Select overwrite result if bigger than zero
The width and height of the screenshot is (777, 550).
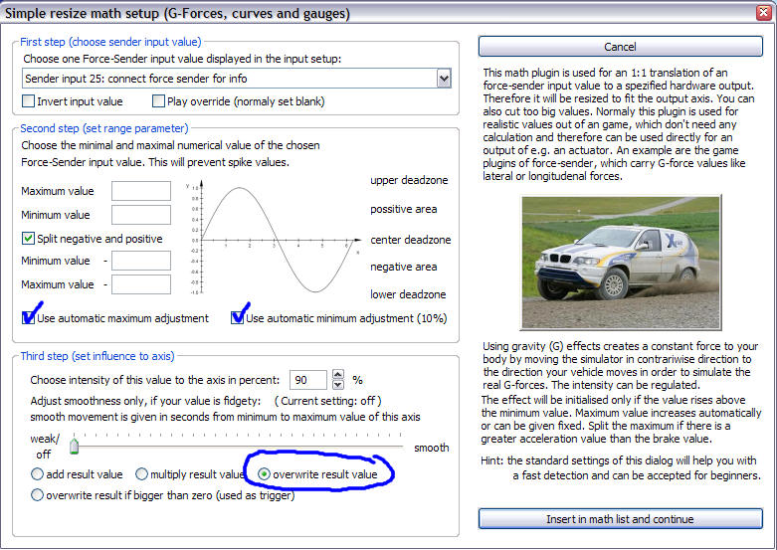(x=37, y=495)
